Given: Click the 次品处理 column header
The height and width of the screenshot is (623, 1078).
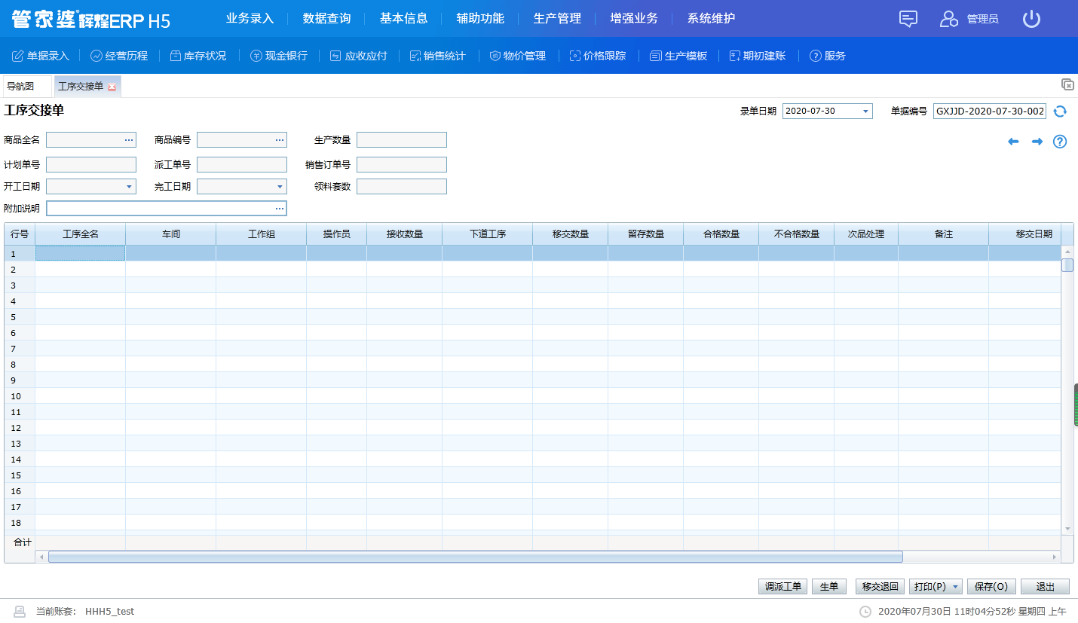Looking at the screenshot, I should coord(866,234).
